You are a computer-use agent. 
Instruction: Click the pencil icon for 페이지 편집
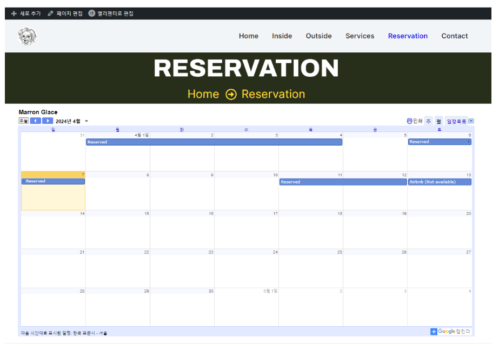tap(51, 14)
